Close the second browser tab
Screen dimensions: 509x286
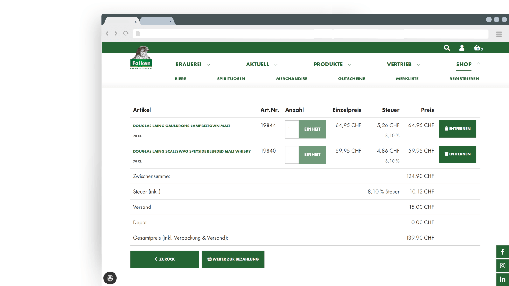(171, 21)
